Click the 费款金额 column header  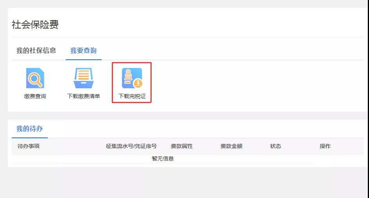(x=231, y=146)
